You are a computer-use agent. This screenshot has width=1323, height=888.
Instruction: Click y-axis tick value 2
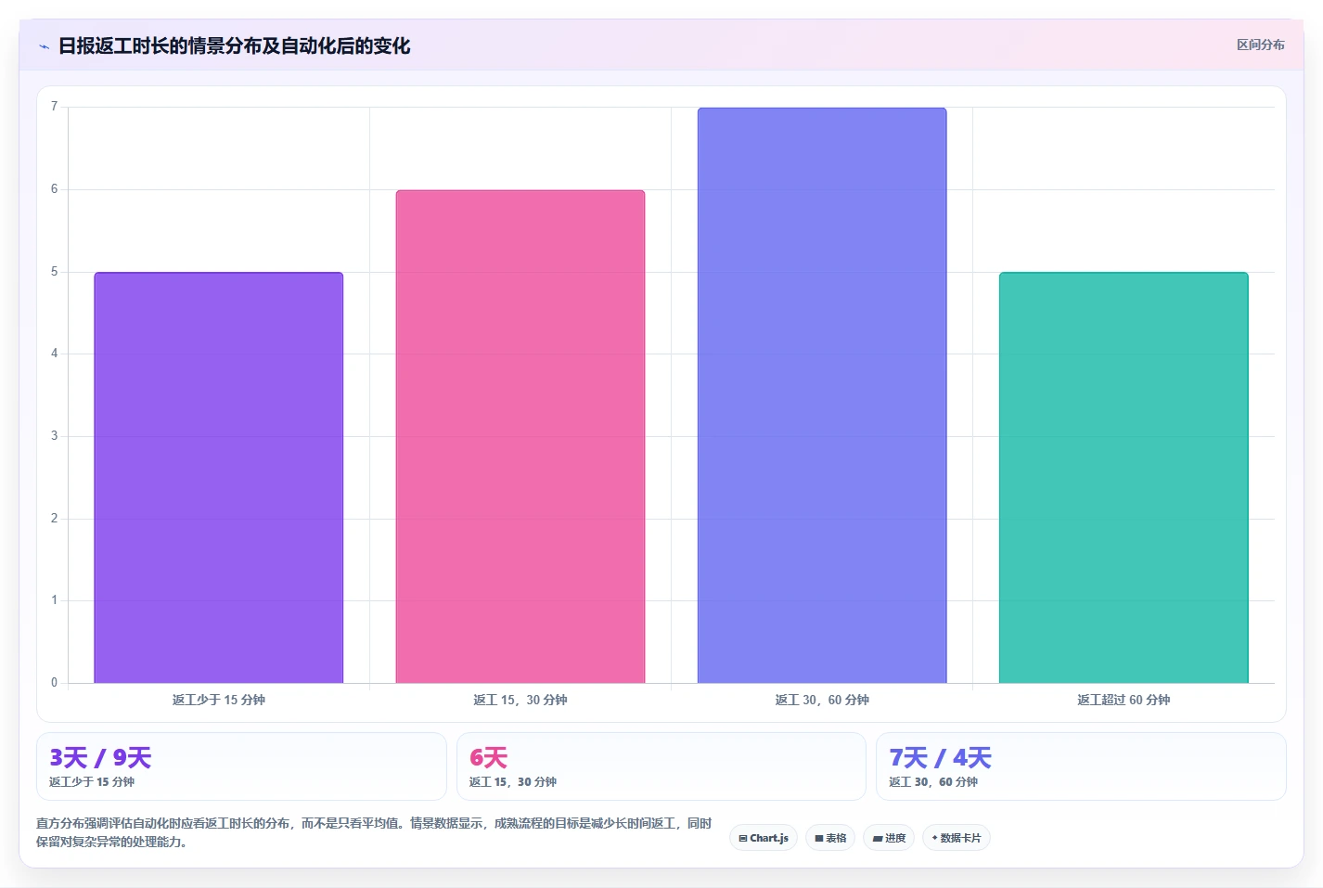tap(54, 519)
